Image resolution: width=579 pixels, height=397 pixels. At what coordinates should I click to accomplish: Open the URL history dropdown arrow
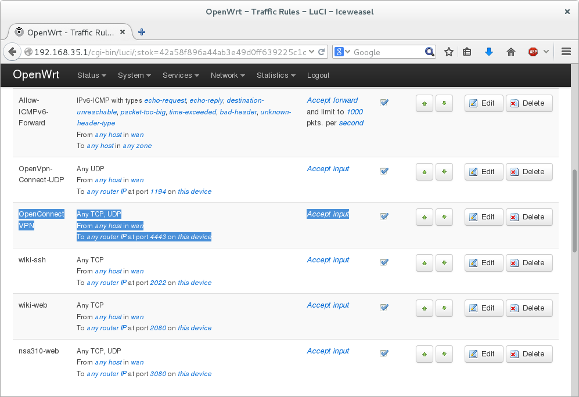coord(312,52)
